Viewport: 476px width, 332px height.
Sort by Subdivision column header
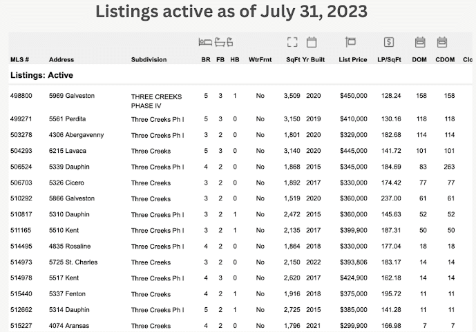coord(149,60)
